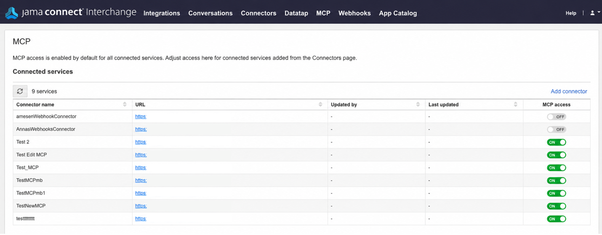Go to the Connectors page tab
This screenshot has height=235, width=602.
point(258,13)
